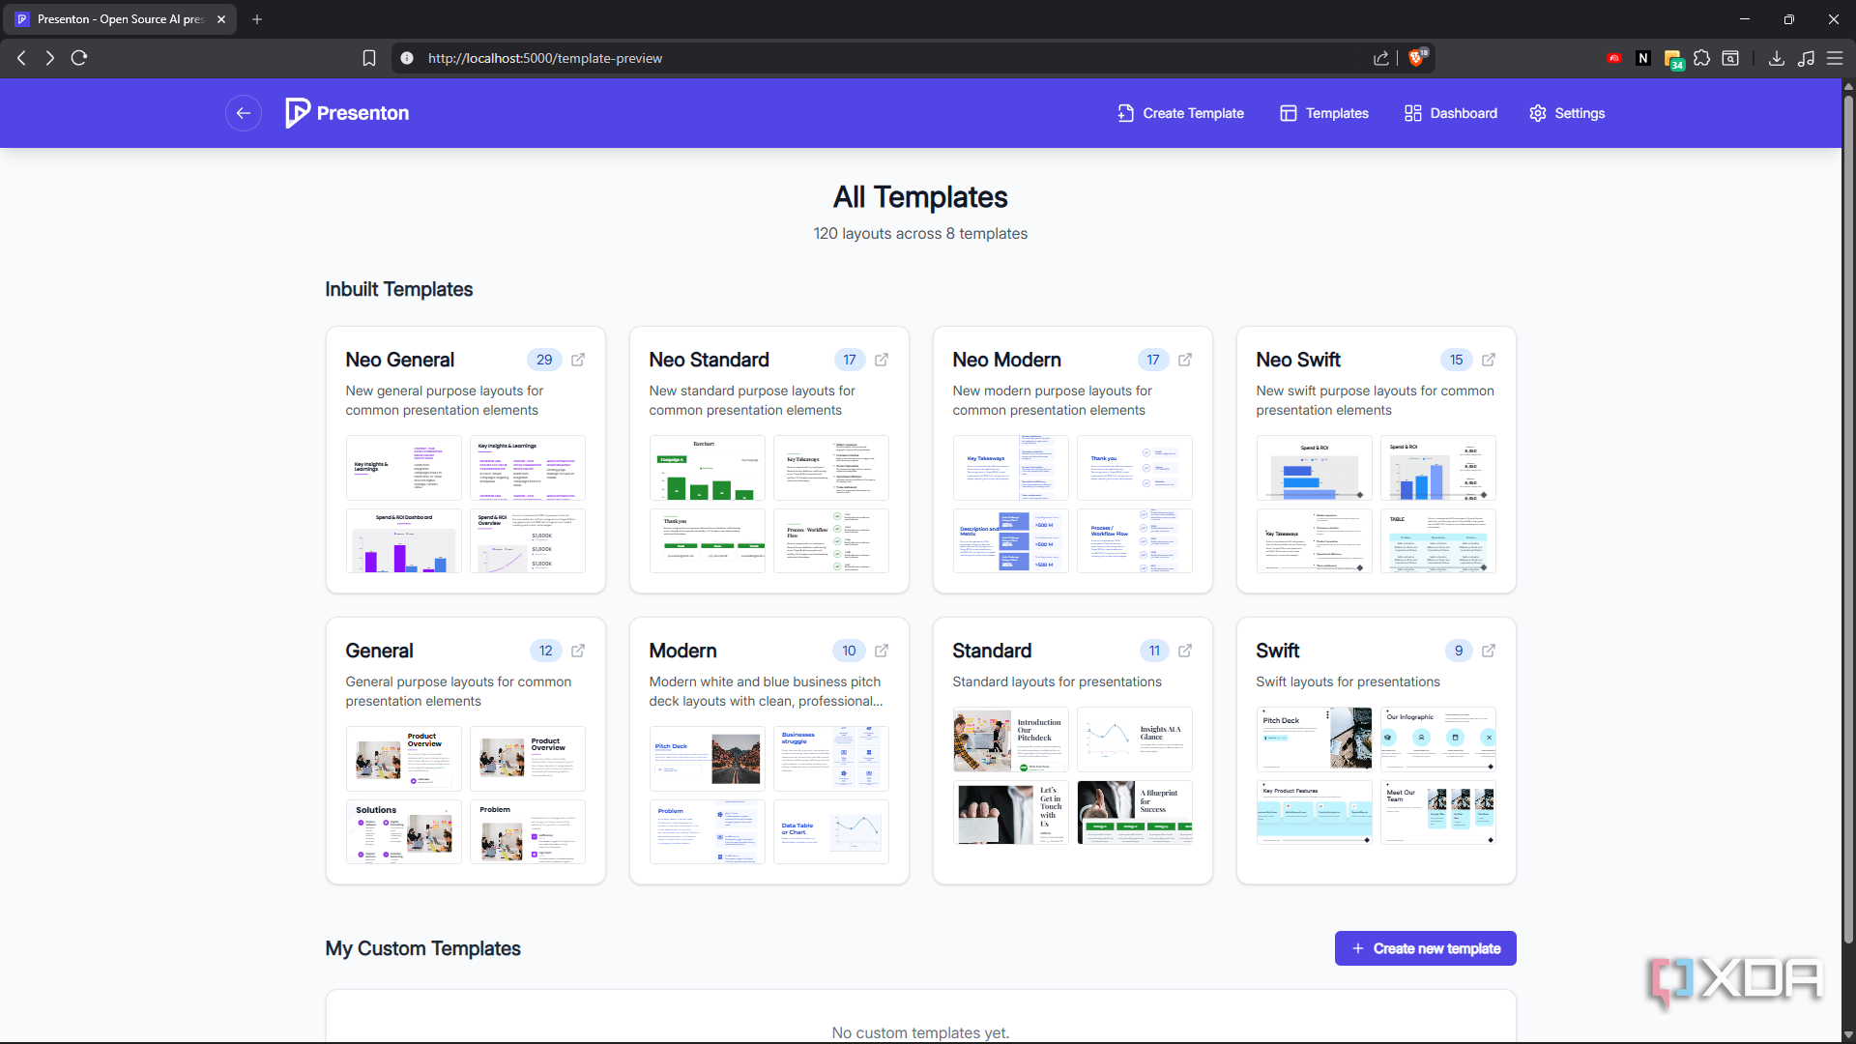1856x1044 pixels.
Task: Go to Templates navigation item
Action: pos(1324,113)
